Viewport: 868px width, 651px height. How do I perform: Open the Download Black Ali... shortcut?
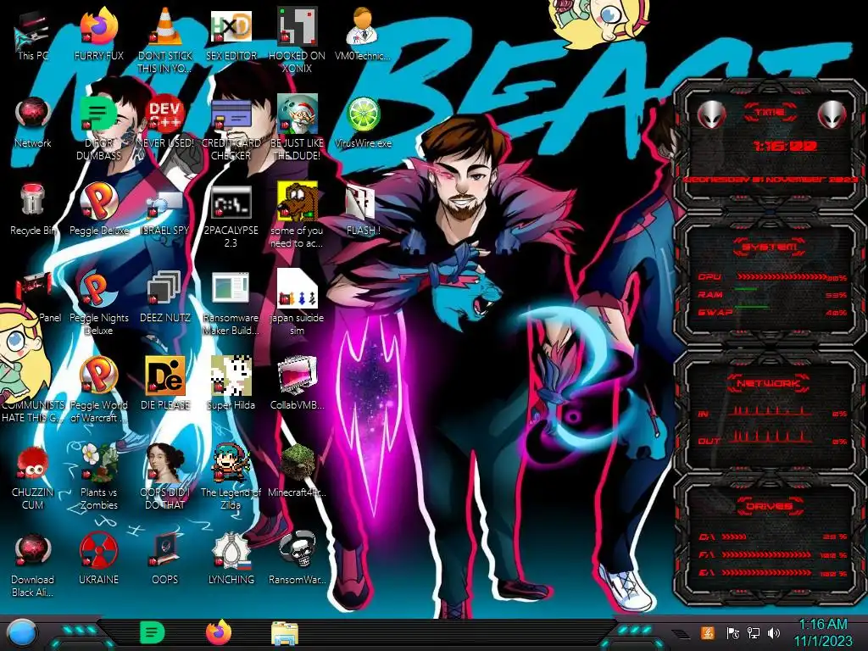tap(33, 565)
